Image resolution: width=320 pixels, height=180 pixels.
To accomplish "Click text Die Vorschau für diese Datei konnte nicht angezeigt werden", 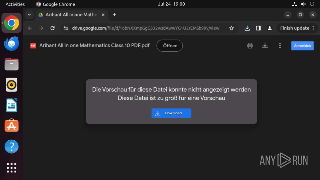I will tap(171, 89).
